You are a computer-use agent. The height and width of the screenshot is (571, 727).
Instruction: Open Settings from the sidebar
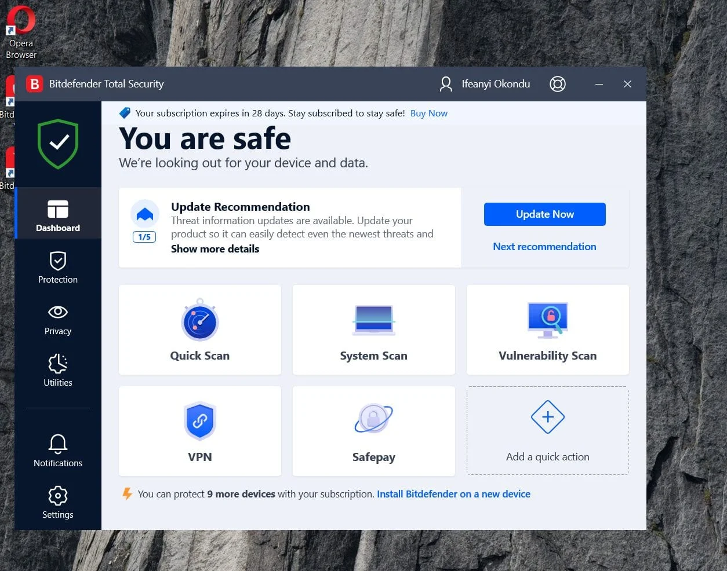(x=58, y=502)
